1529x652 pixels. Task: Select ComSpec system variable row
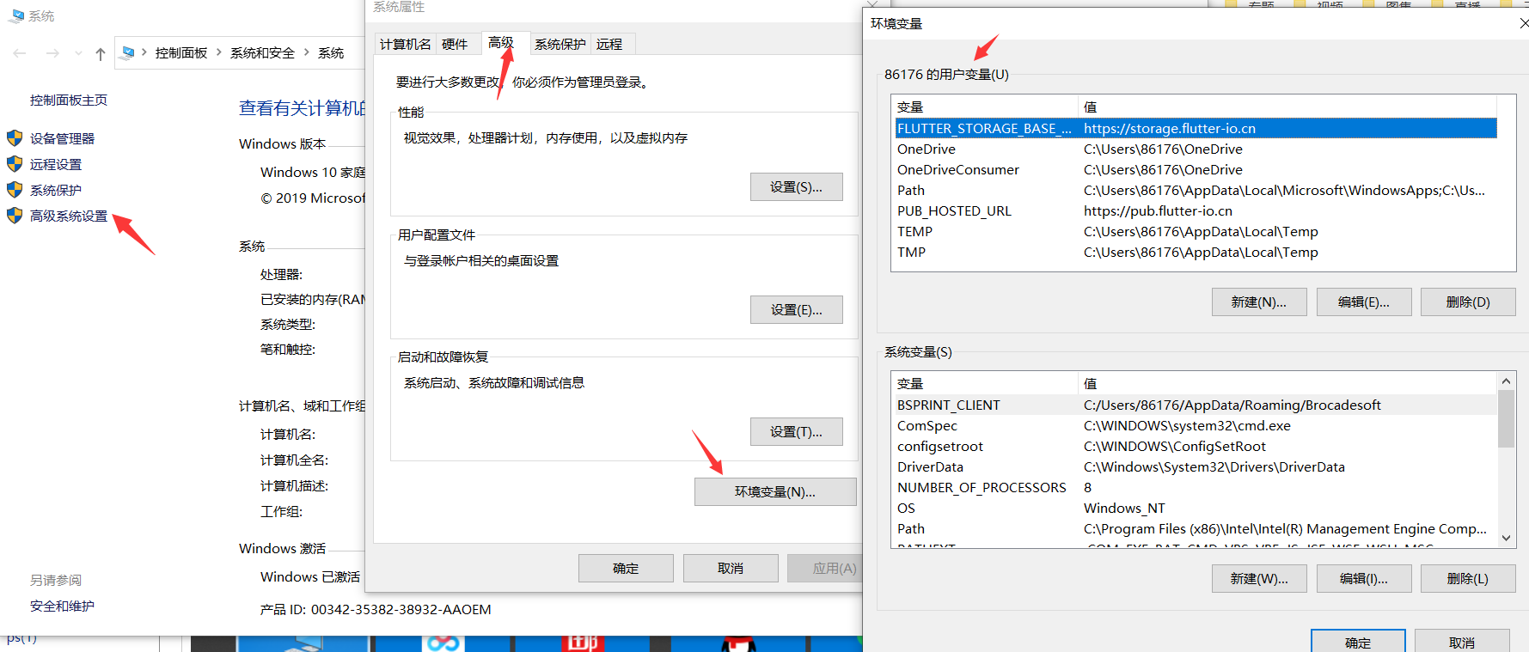(x=1196, y=425)
